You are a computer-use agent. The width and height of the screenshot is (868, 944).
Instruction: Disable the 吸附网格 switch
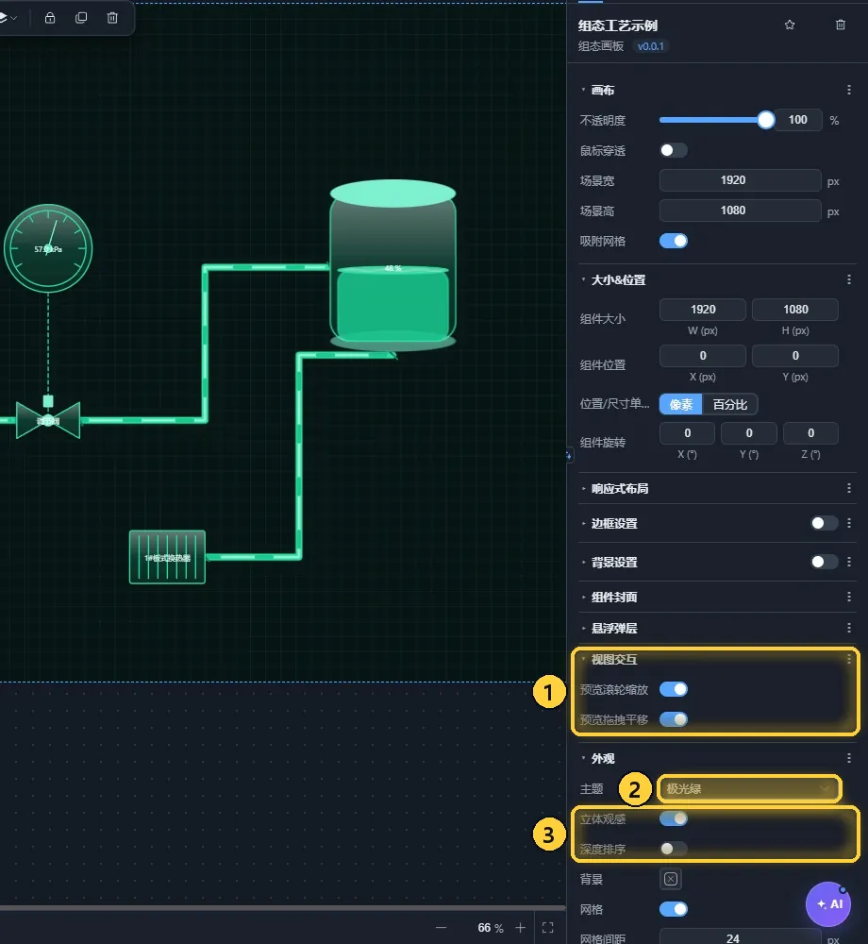click(673, 241)
